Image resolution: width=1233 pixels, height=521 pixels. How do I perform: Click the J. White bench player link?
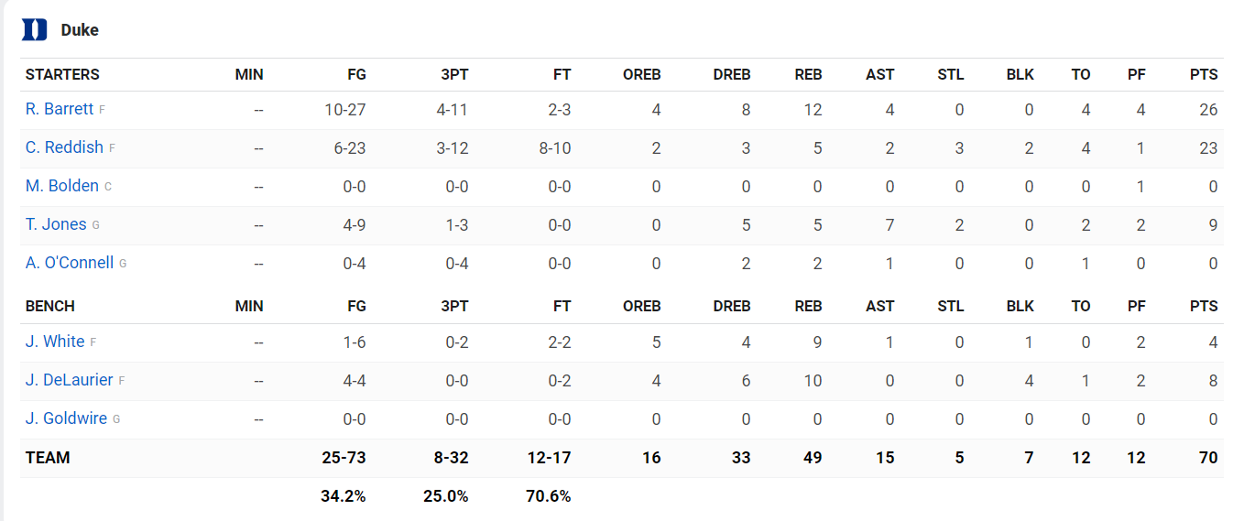click(55, 342)
